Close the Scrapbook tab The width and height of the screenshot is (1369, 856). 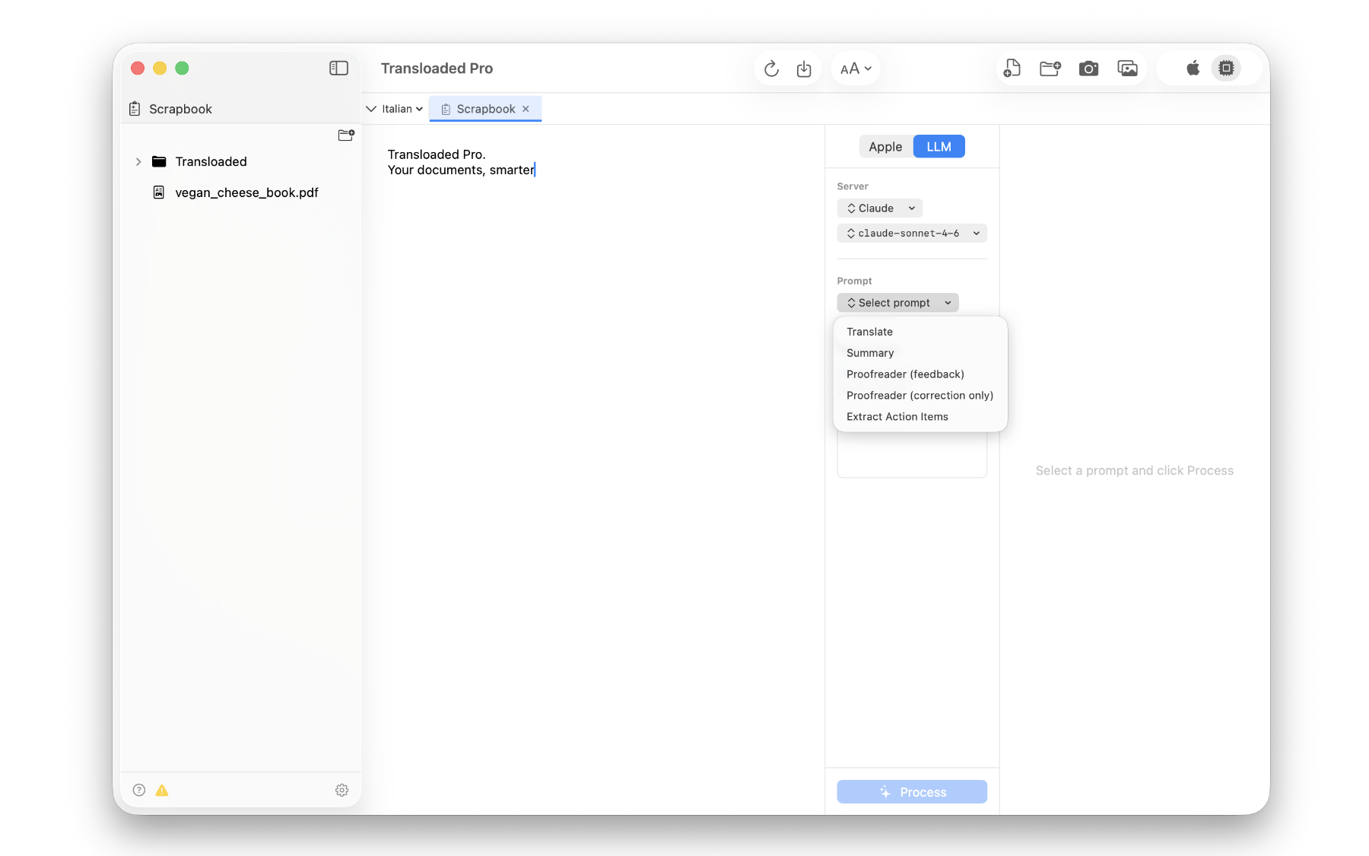click(526, 109)
